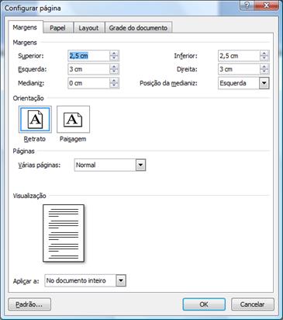Confirm with the OK button
The image size is (283, 320).
coord(204,304)
